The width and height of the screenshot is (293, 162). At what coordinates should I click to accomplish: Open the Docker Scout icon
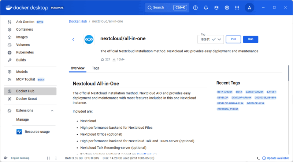pos(10,99)
